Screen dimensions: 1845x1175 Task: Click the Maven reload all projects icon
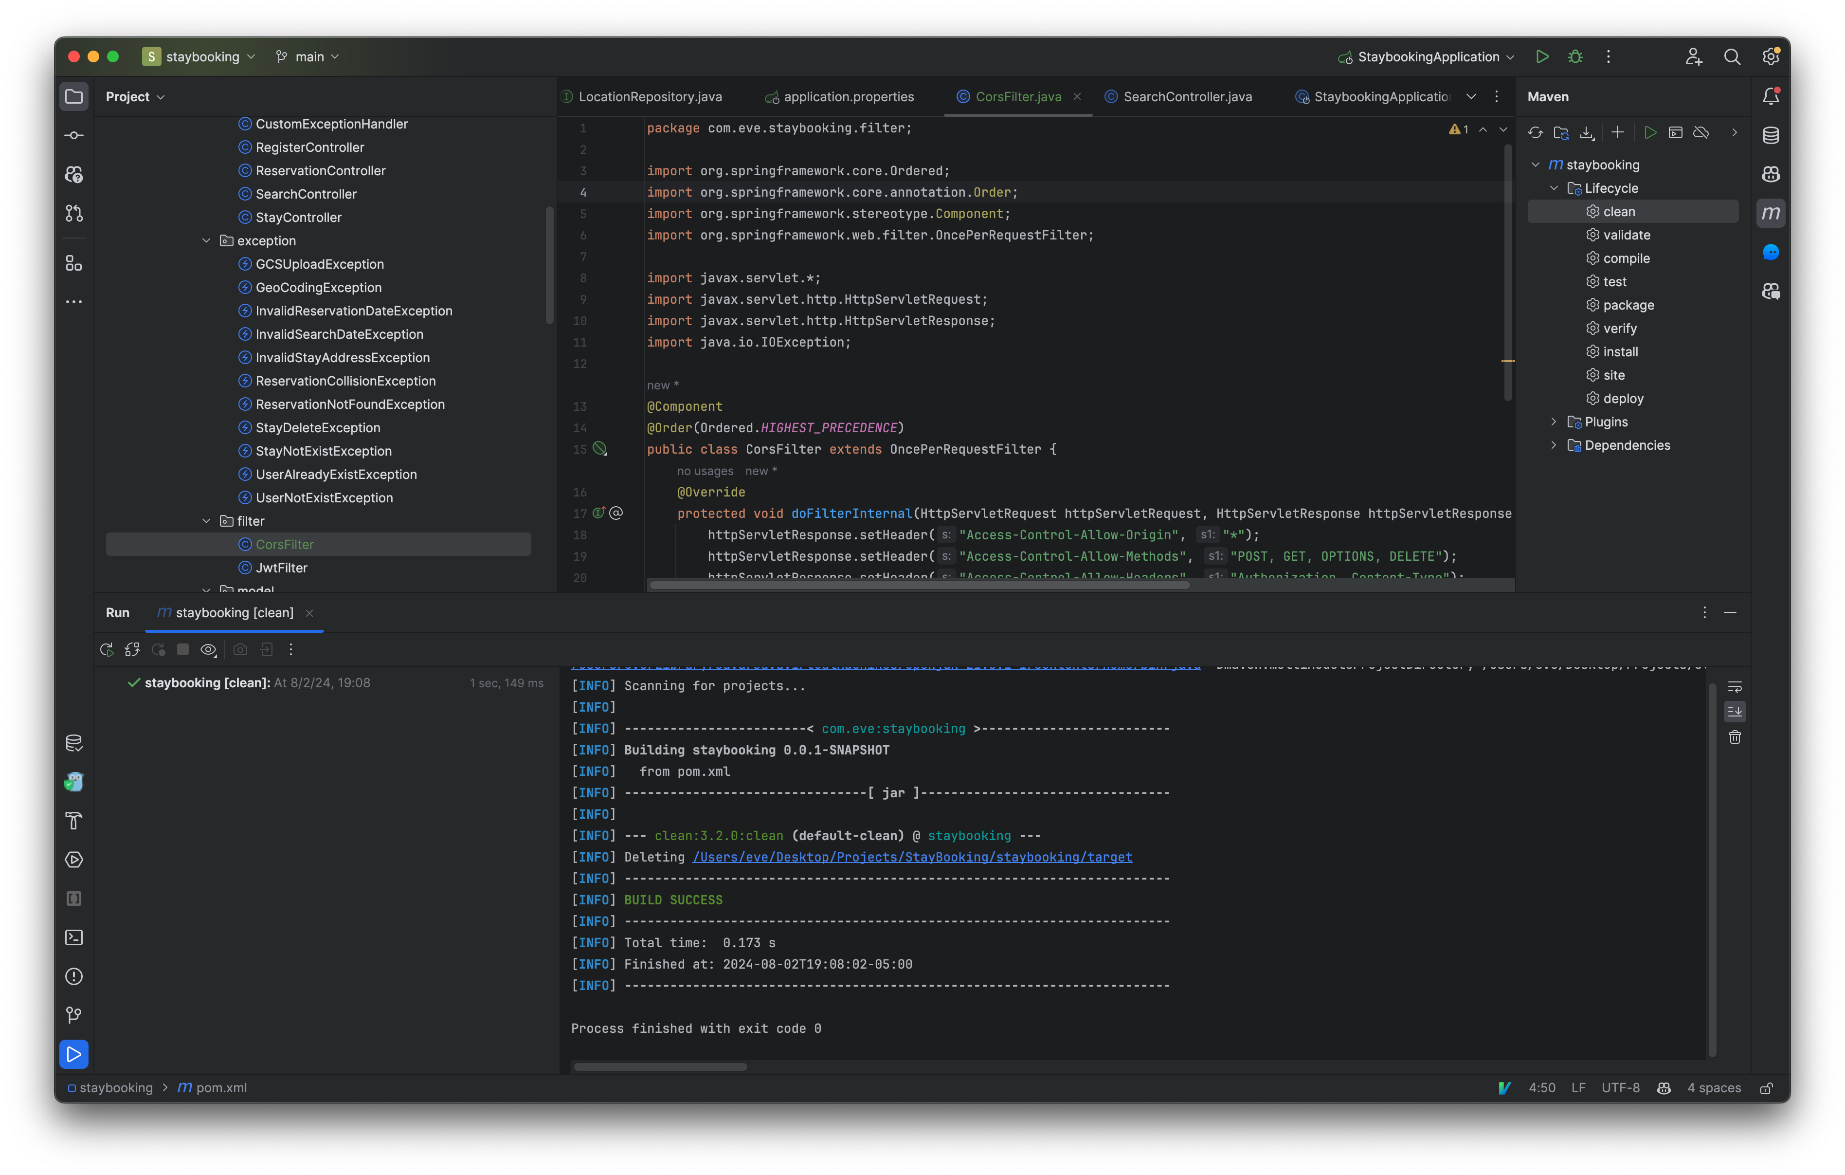(x=1535, y=132)
